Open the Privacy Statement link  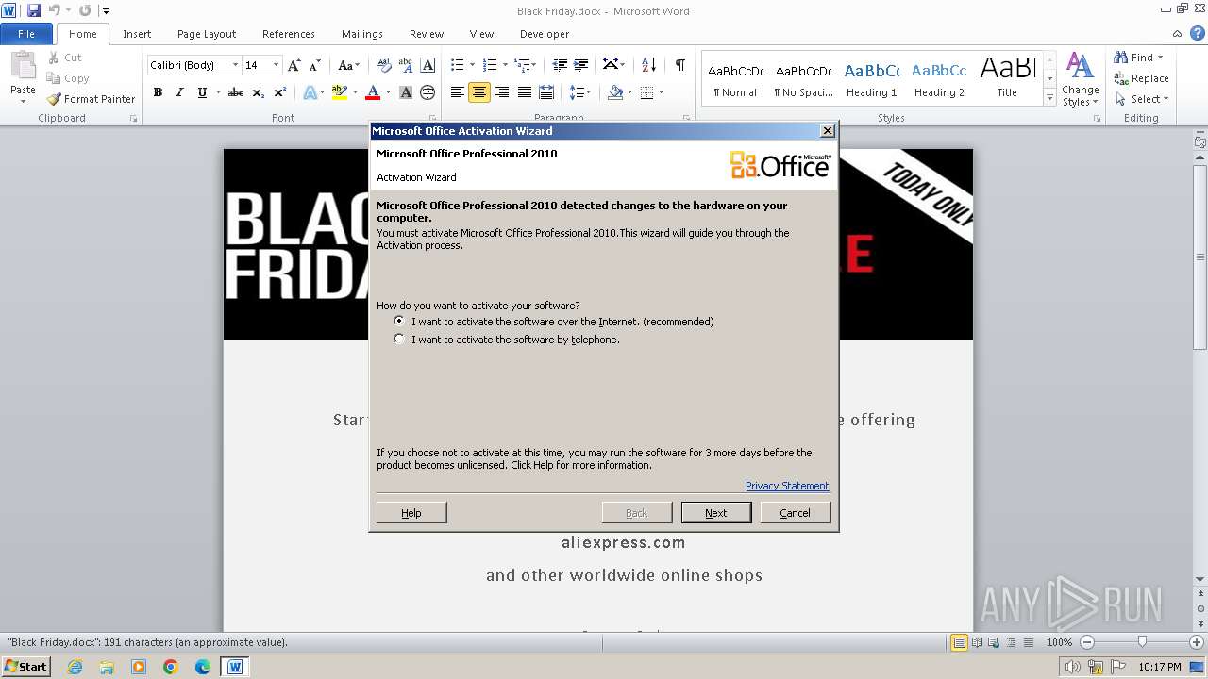(787, 486)
